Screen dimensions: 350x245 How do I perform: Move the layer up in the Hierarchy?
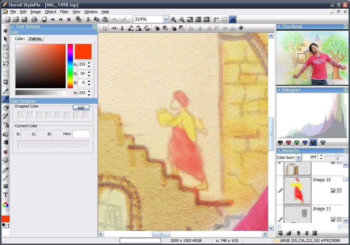pos(299,233)
